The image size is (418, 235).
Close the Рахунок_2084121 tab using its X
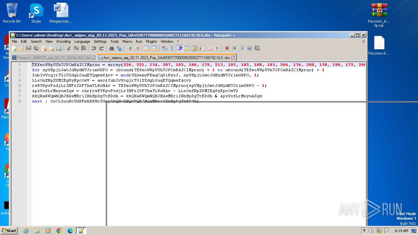93,58
